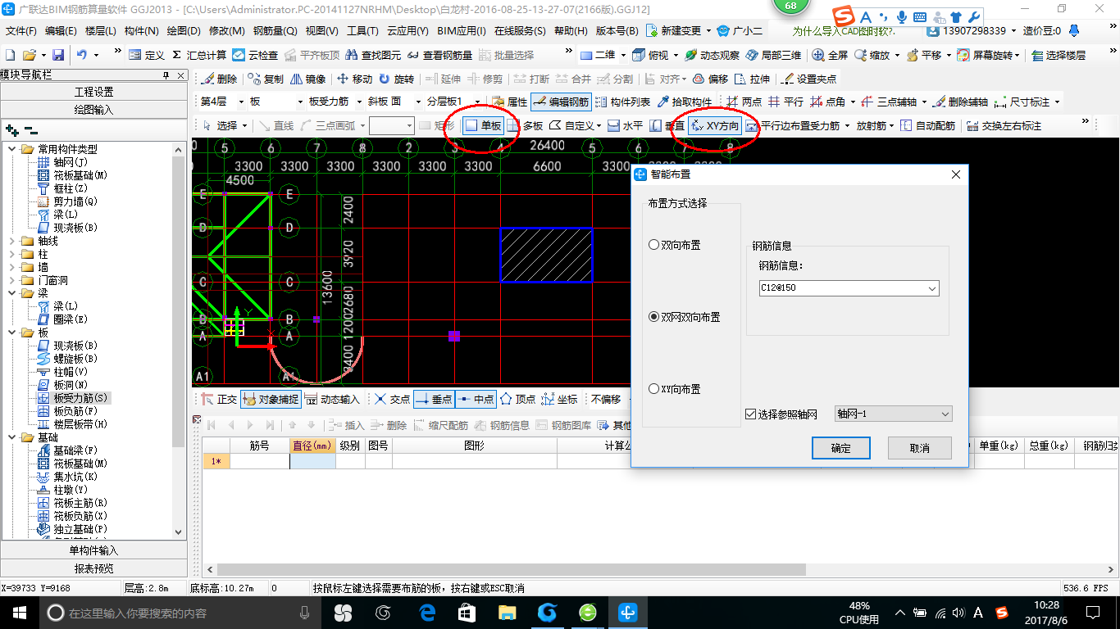Open 云应用(Y) menu

[x=407, y=31]
